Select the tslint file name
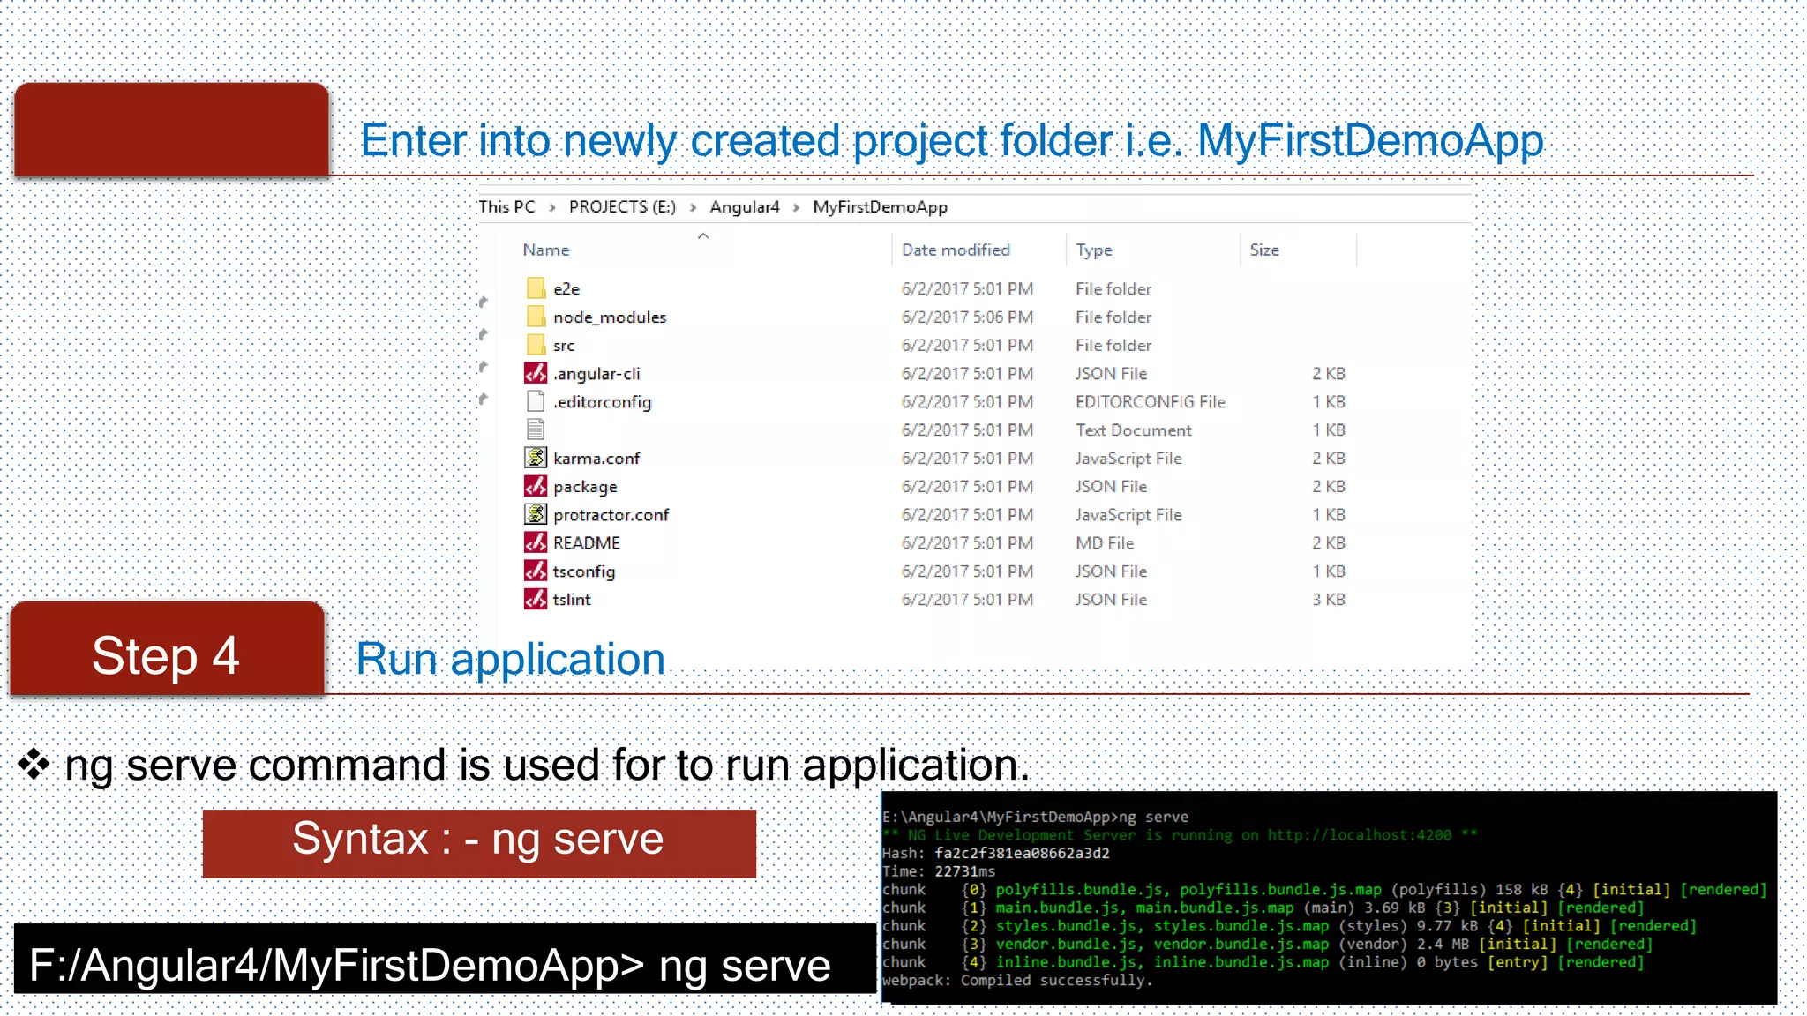Screen dimensions: 1807x1016 [x=572, y=599]
